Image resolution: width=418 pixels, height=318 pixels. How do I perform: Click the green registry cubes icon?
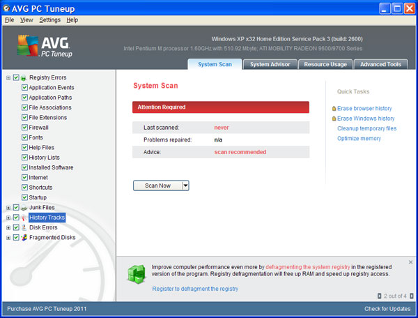137,274
